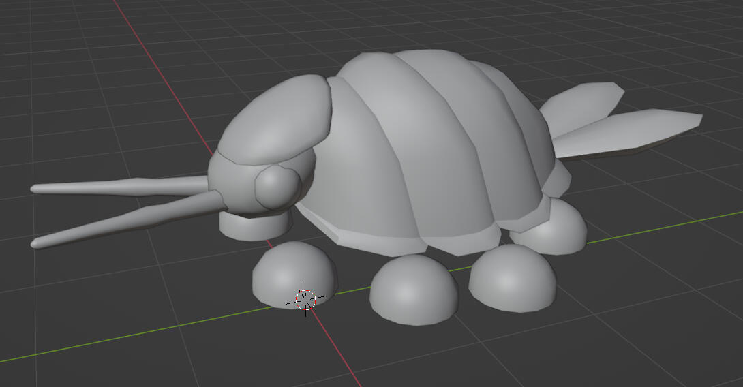This screenshot has height=387, width=743.
Task: Click the 3D cursor on the front foot
Action: pyautogui.click(x=306, y=298)
